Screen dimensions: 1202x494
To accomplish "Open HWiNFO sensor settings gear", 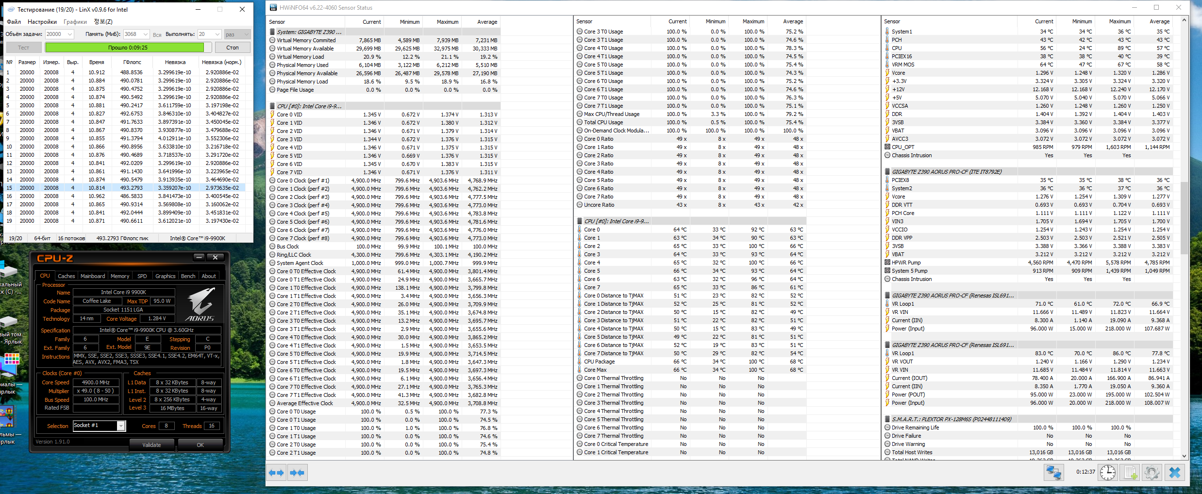I will click(x=1152, y=473).
